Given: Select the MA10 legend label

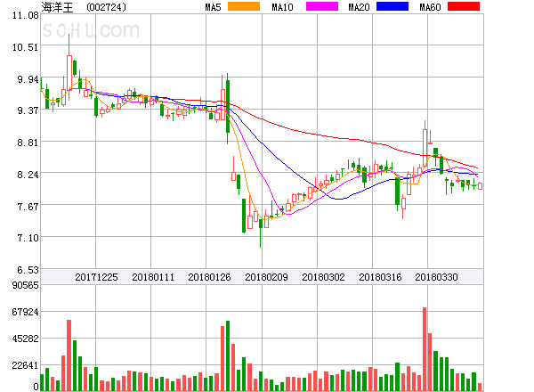Looking at the screenshot, I should (282, 7).
